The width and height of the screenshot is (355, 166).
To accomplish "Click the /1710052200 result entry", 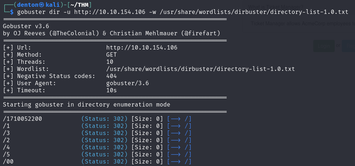I will click(x=22, y=119).
